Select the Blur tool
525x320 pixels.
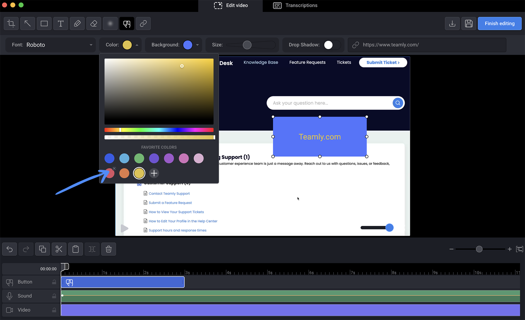coord(110,24)
